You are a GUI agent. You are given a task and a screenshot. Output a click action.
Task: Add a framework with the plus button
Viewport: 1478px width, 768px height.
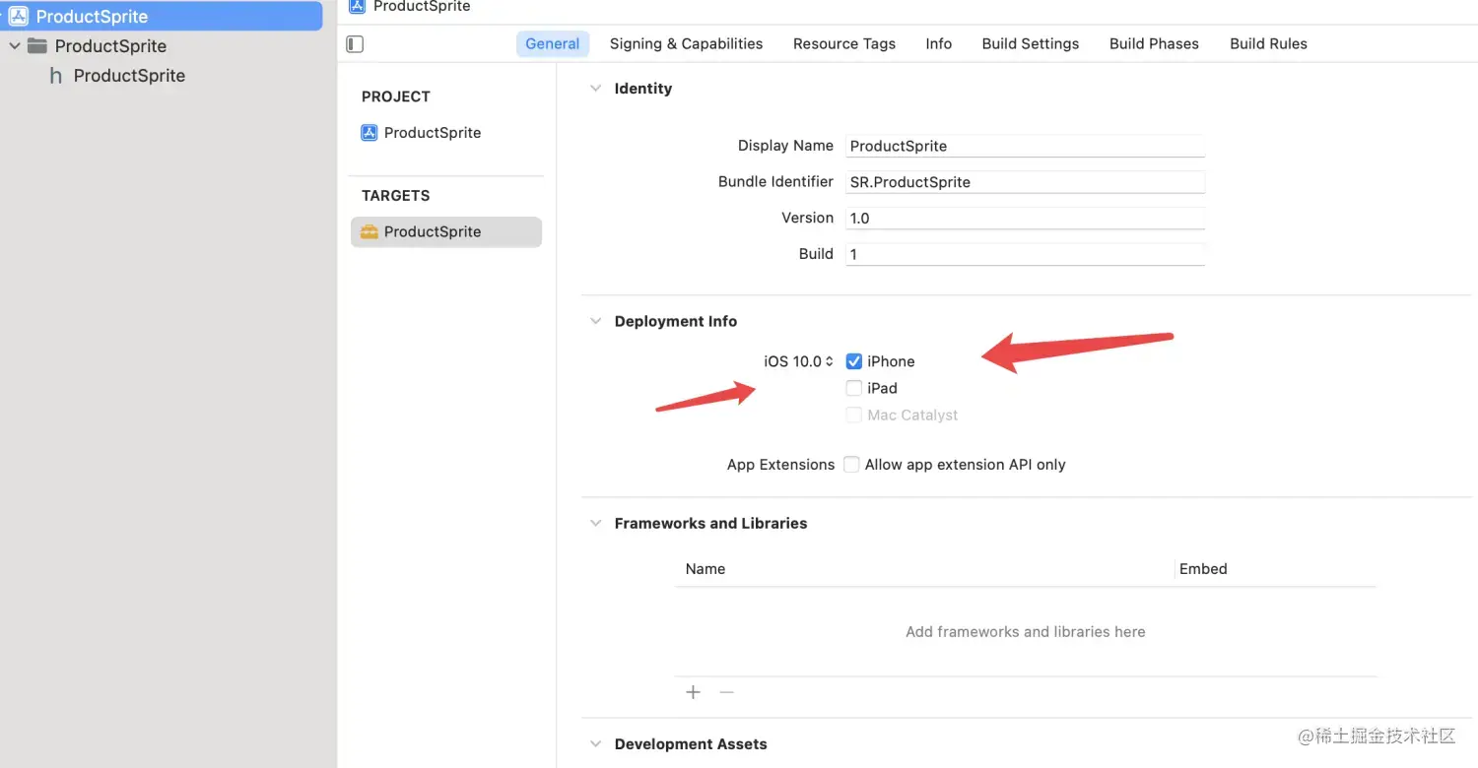coord(694,692)
